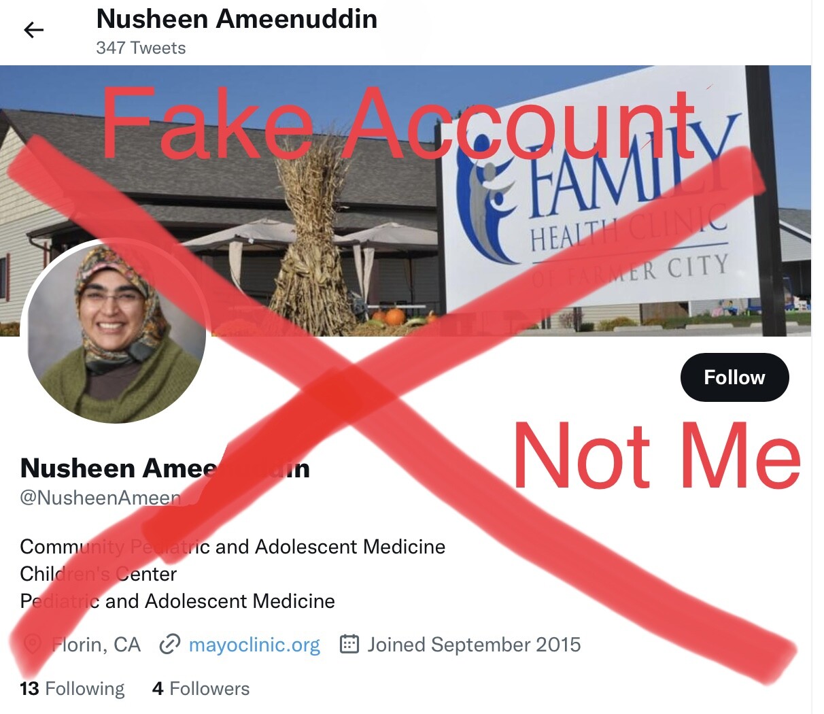Image resolution: width=824 pixels, height=714 pixels.
Task: Click the back arrow icon
Action: [x=33, y=30]
